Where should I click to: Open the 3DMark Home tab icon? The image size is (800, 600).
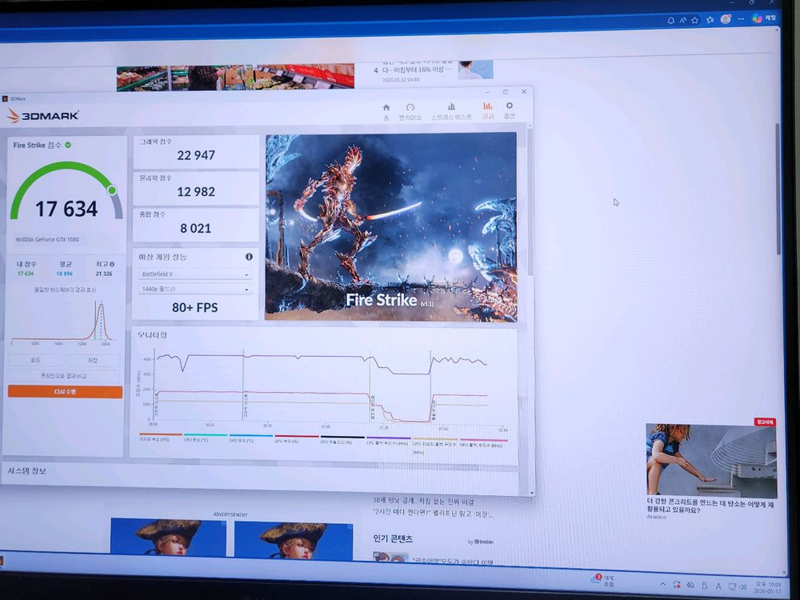pos(386,110)
